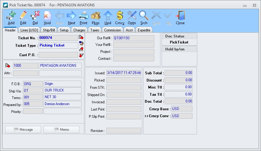This screenshot has width=261, height=151.
Task: Click the application icon in title bar
Action: pos(5,5)
